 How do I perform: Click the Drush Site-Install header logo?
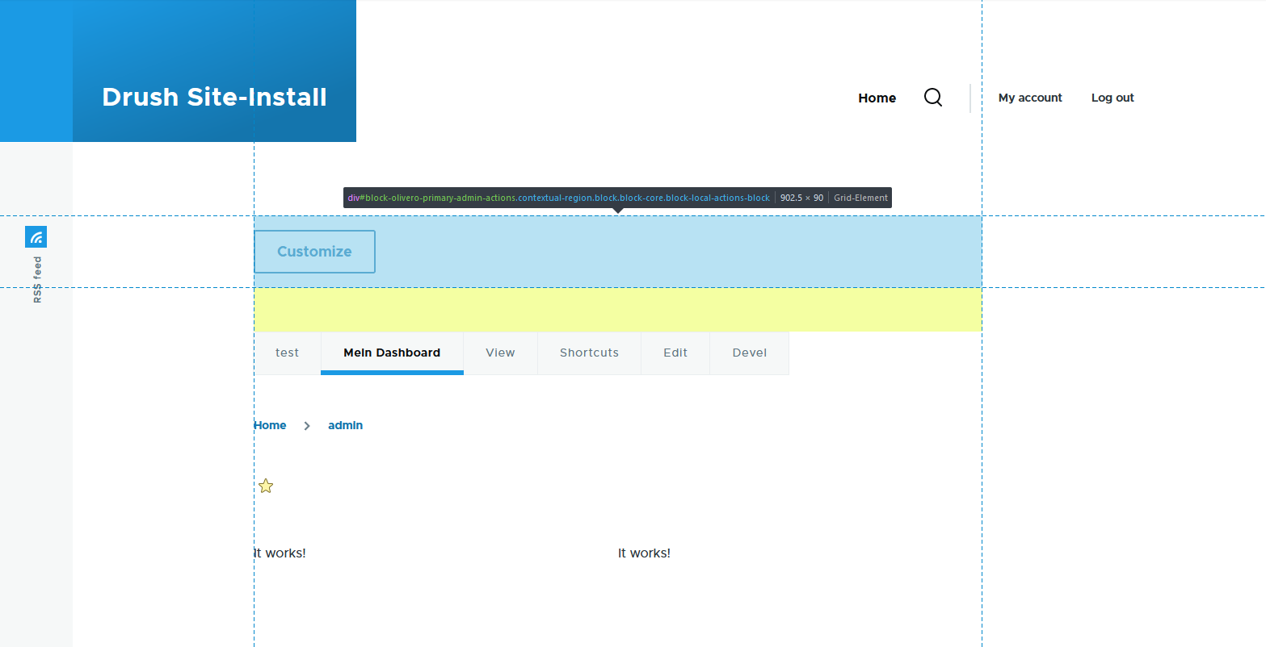tap(213, 97)
